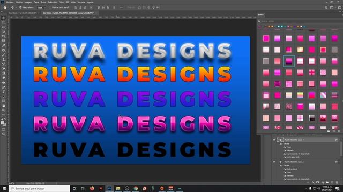Create new style folder in Estilos panel
This screenshot has width=343, height=192.
click(x=329, y=131)
